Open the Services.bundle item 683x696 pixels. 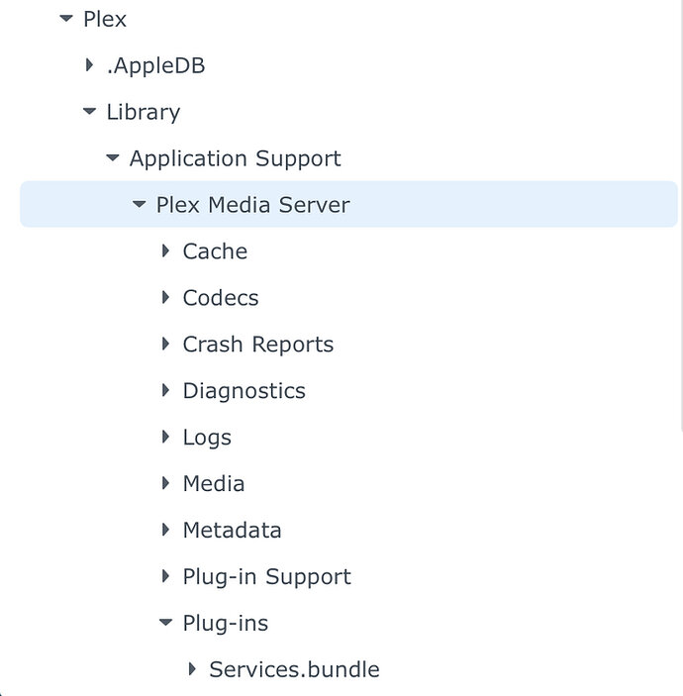click(294, 670)
